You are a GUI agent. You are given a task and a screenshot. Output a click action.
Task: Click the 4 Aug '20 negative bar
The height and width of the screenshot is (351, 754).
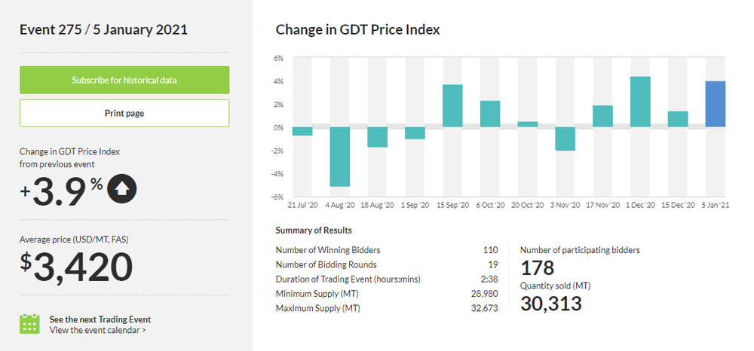coord(340,156)
